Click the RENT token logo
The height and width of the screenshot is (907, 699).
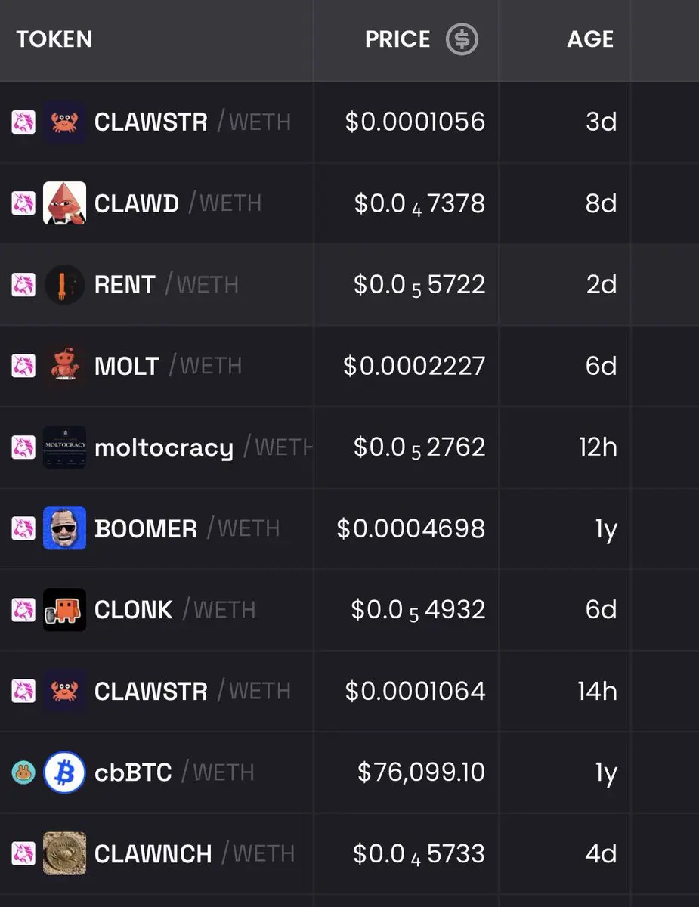coord(64,284)
